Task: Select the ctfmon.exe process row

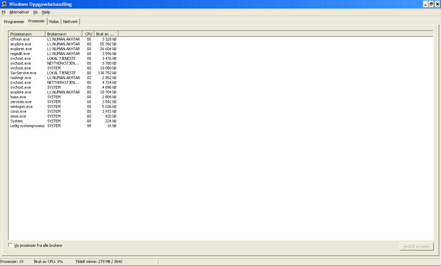Action: coord(63,39)
